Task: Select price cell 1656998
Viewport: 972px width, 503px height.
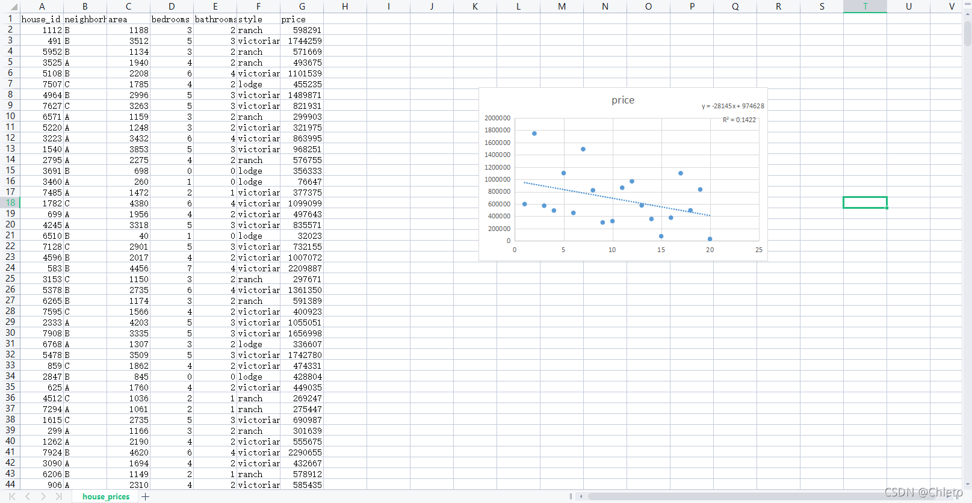Action: pyautogui.click(x=302, y=333)
